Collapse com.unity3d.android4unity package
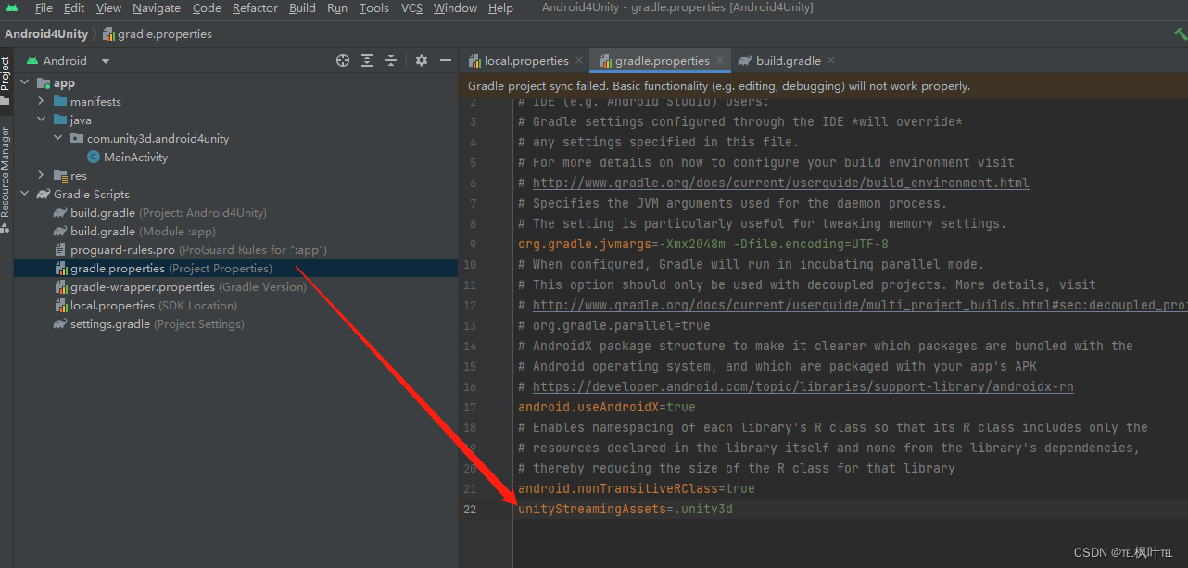Screen dimensions: 1188x568 point(58,138)
